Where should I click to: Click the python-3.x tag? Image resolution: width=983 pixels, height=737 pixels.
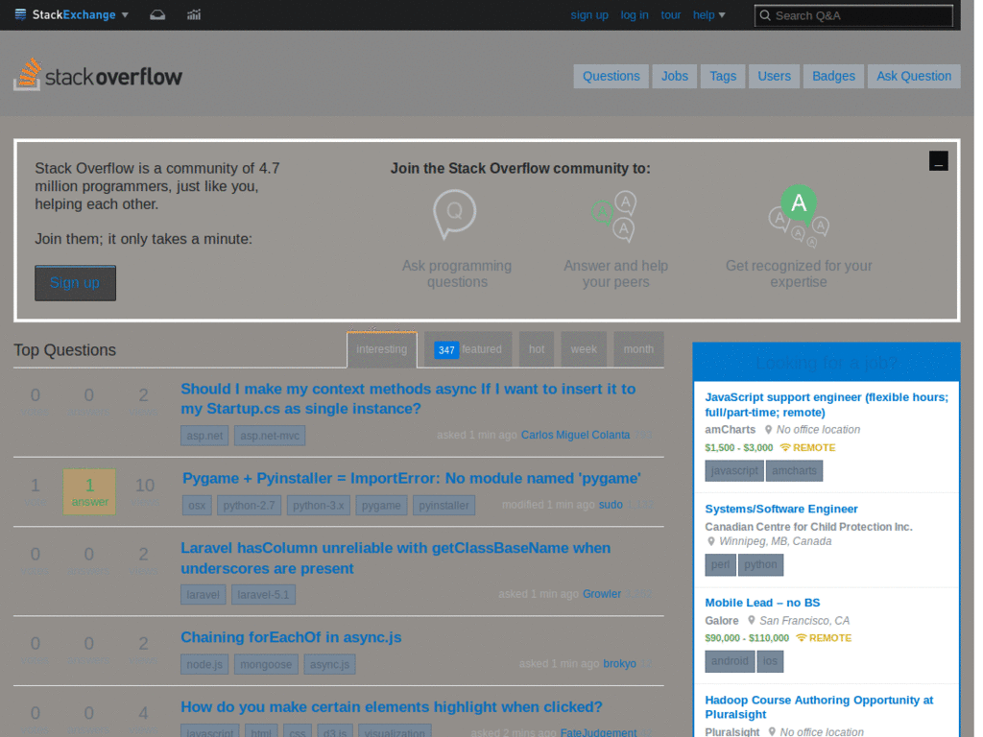click(x=318, y=505)
